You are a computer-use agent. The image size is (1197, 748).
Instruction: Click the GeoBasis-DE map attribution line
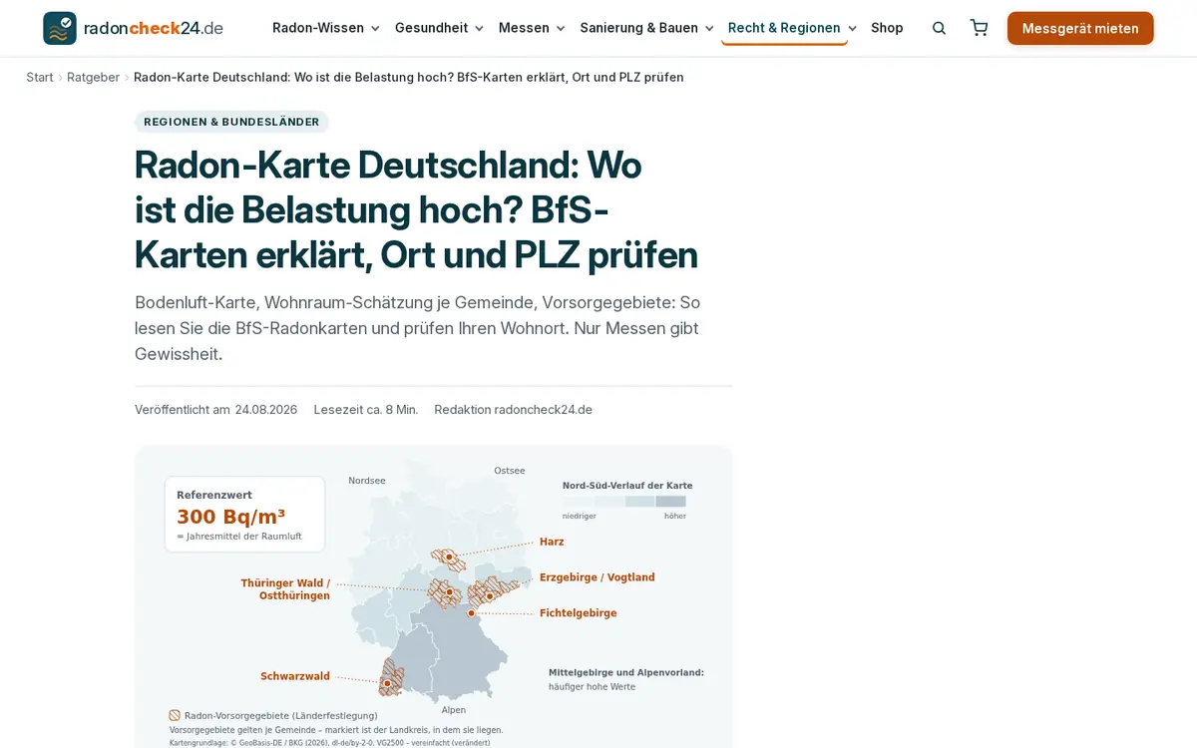(x=329, y=742)
